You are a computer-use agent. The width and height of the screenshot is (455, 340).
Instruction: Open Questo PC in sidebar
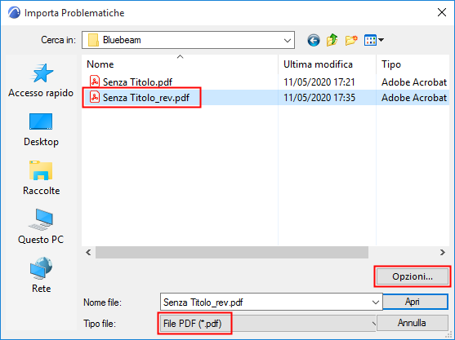coord(41,227)
